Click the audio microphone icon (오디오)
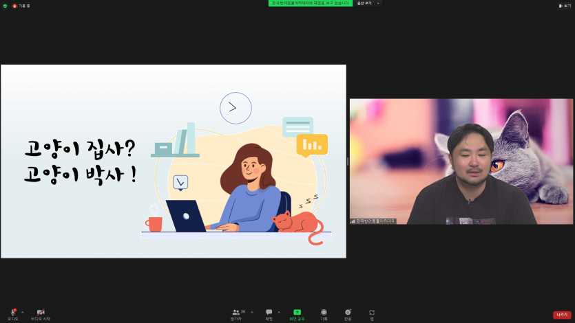This screenshot has width=575, height=323. coord(13,314)
